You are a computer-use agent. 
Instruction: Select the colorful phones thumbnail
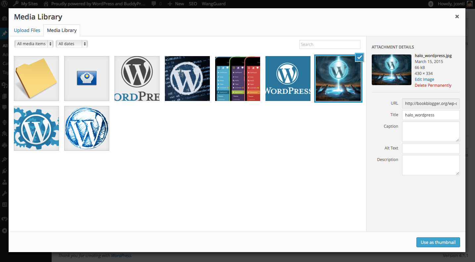coord(238,79)
